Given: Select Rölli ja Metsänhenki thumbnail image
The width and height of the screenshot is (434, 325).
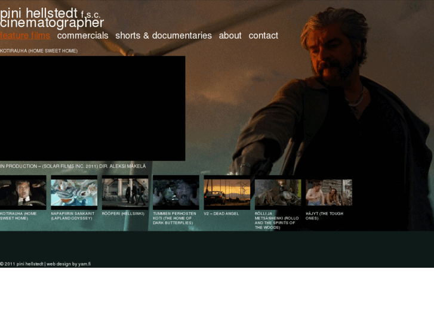Looking at the screenshot, I should click(x=278, y=193).
